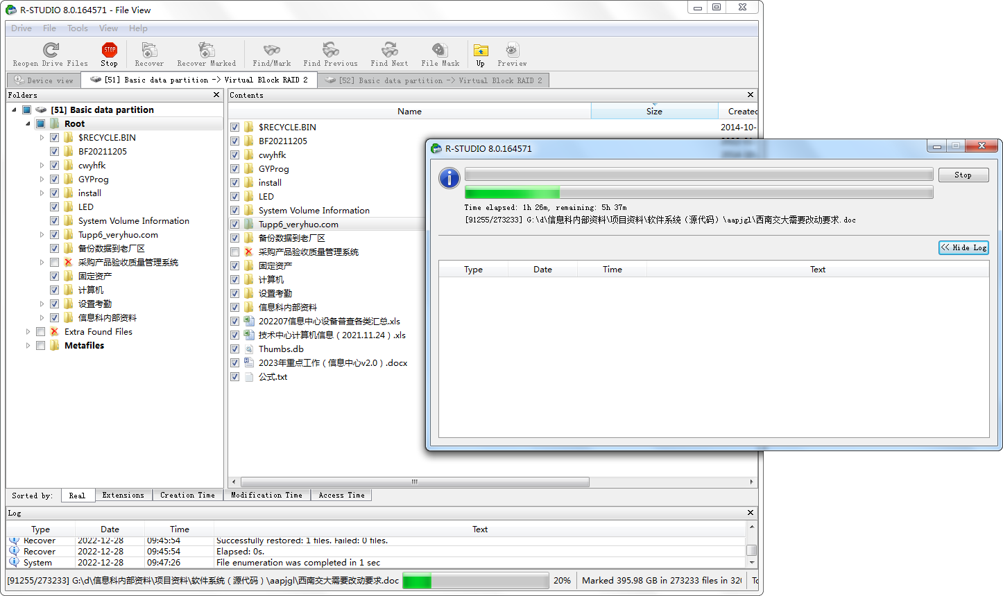Click the drive icon of [51] Basic data partition
This screenshot has height=596, width=1003.
(x=41, y=109)
